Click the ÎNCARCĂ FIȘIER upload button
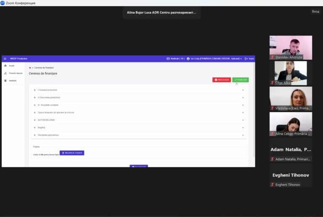 [x=72, y=153]
